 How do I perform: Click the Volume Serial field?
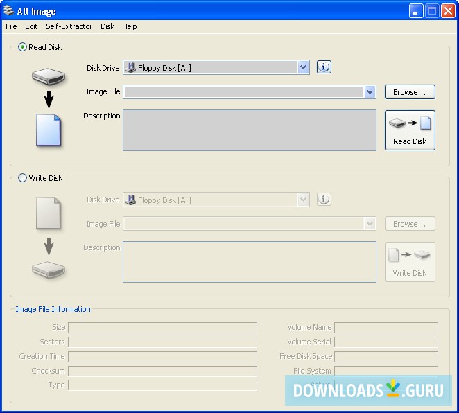point(386,342)
